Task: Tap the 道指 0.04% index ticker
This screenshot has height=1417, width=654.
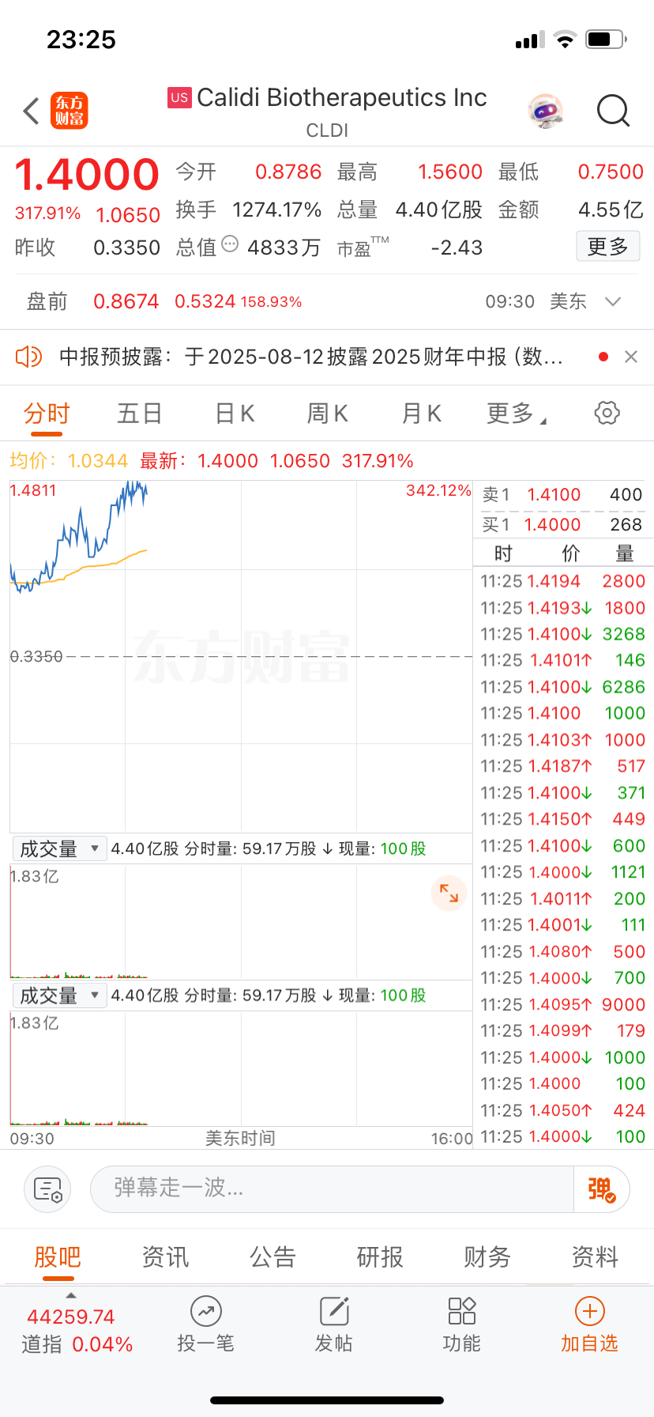Action: coord(77,1344)
